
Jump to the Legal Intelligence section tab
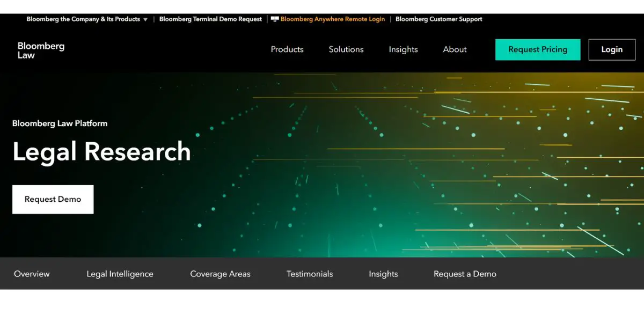[x=120, y=274]
